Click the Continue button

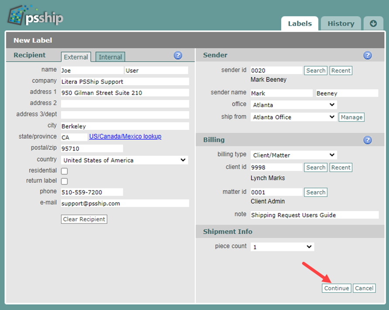336,288
